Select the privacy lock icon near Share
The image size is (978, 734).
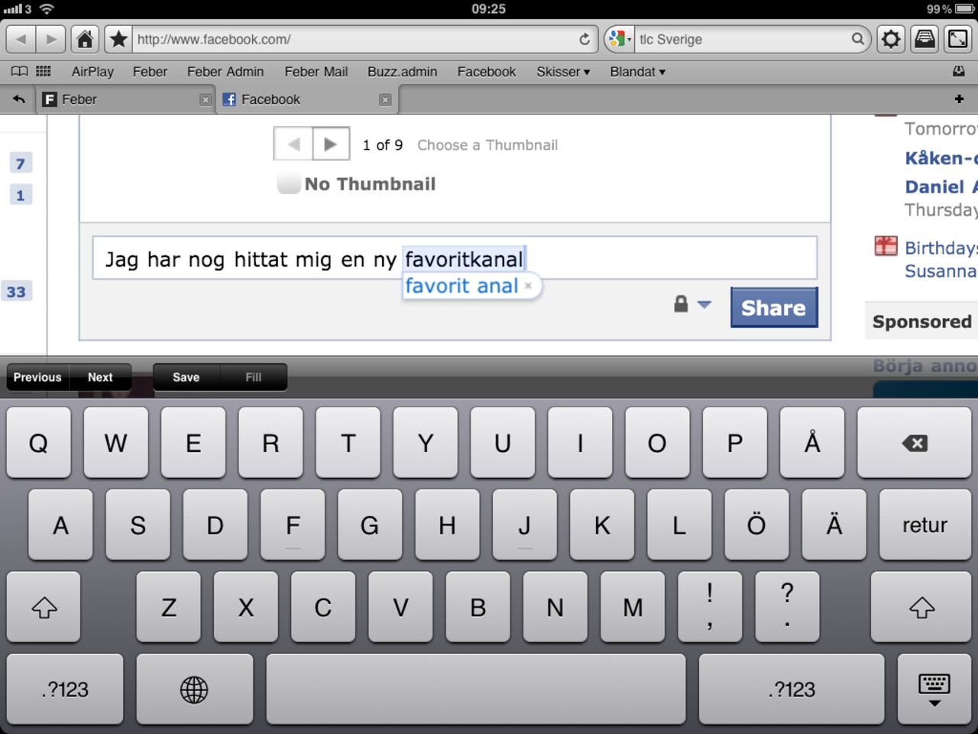[679, 304]
